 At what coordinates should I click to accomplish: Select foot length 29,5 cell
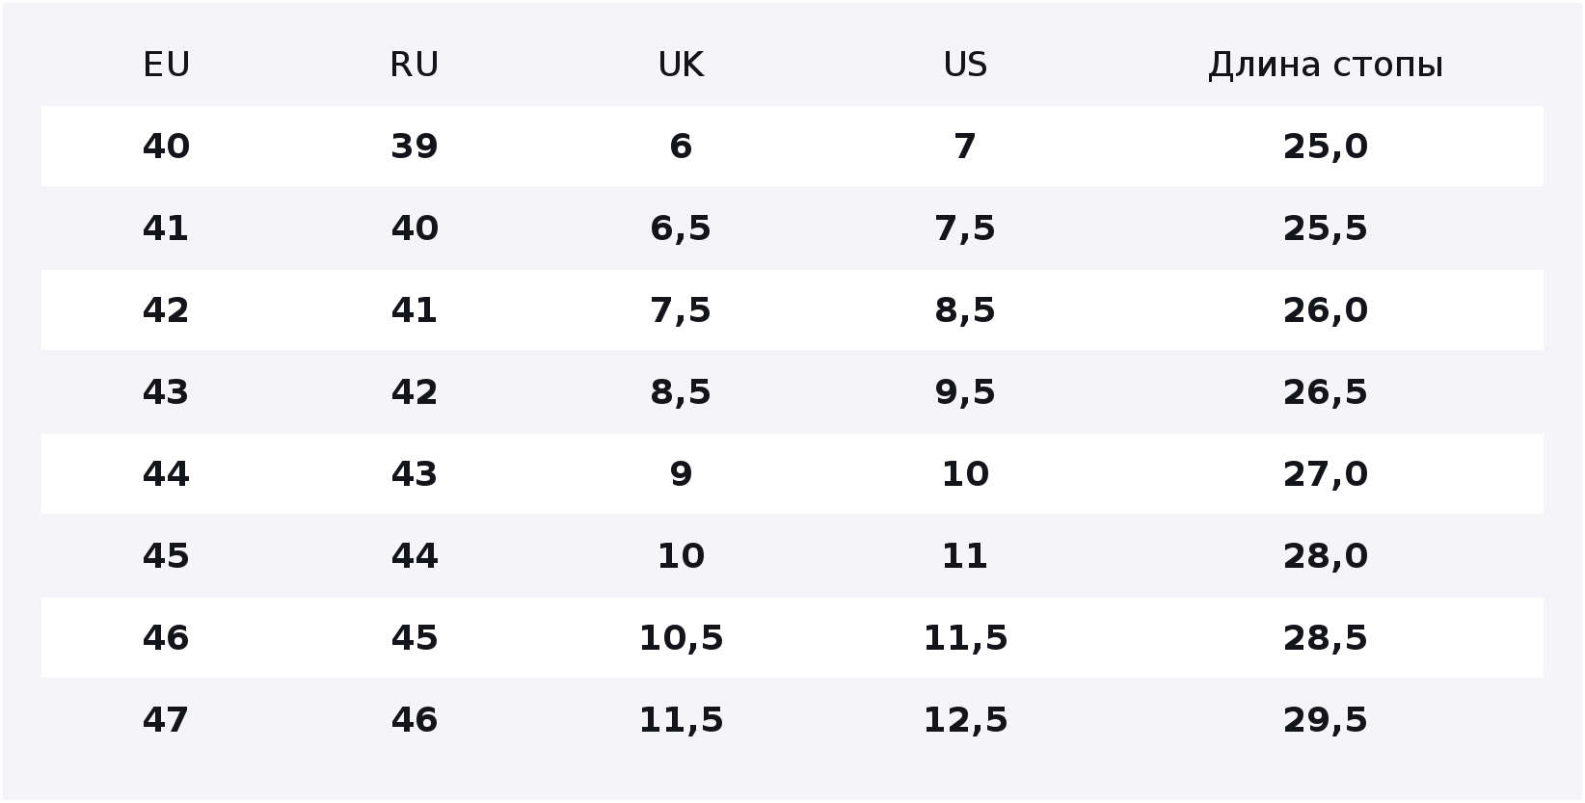tap(1326, 720)
